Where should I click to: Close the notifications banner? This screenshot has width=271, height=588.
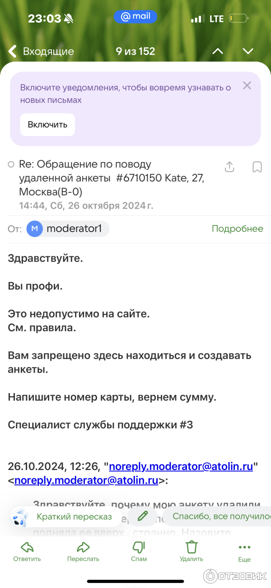(247, 85)
